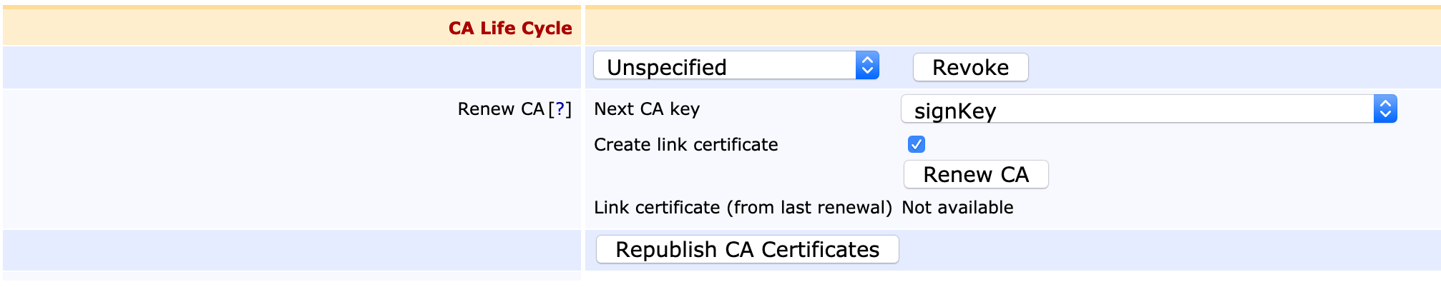
Task: Click the Create link certificate label text
Action: [685, 145]
